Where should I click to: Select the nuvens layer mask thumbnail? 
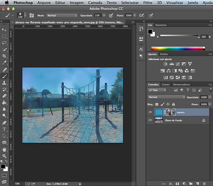[x=171, y=112]
